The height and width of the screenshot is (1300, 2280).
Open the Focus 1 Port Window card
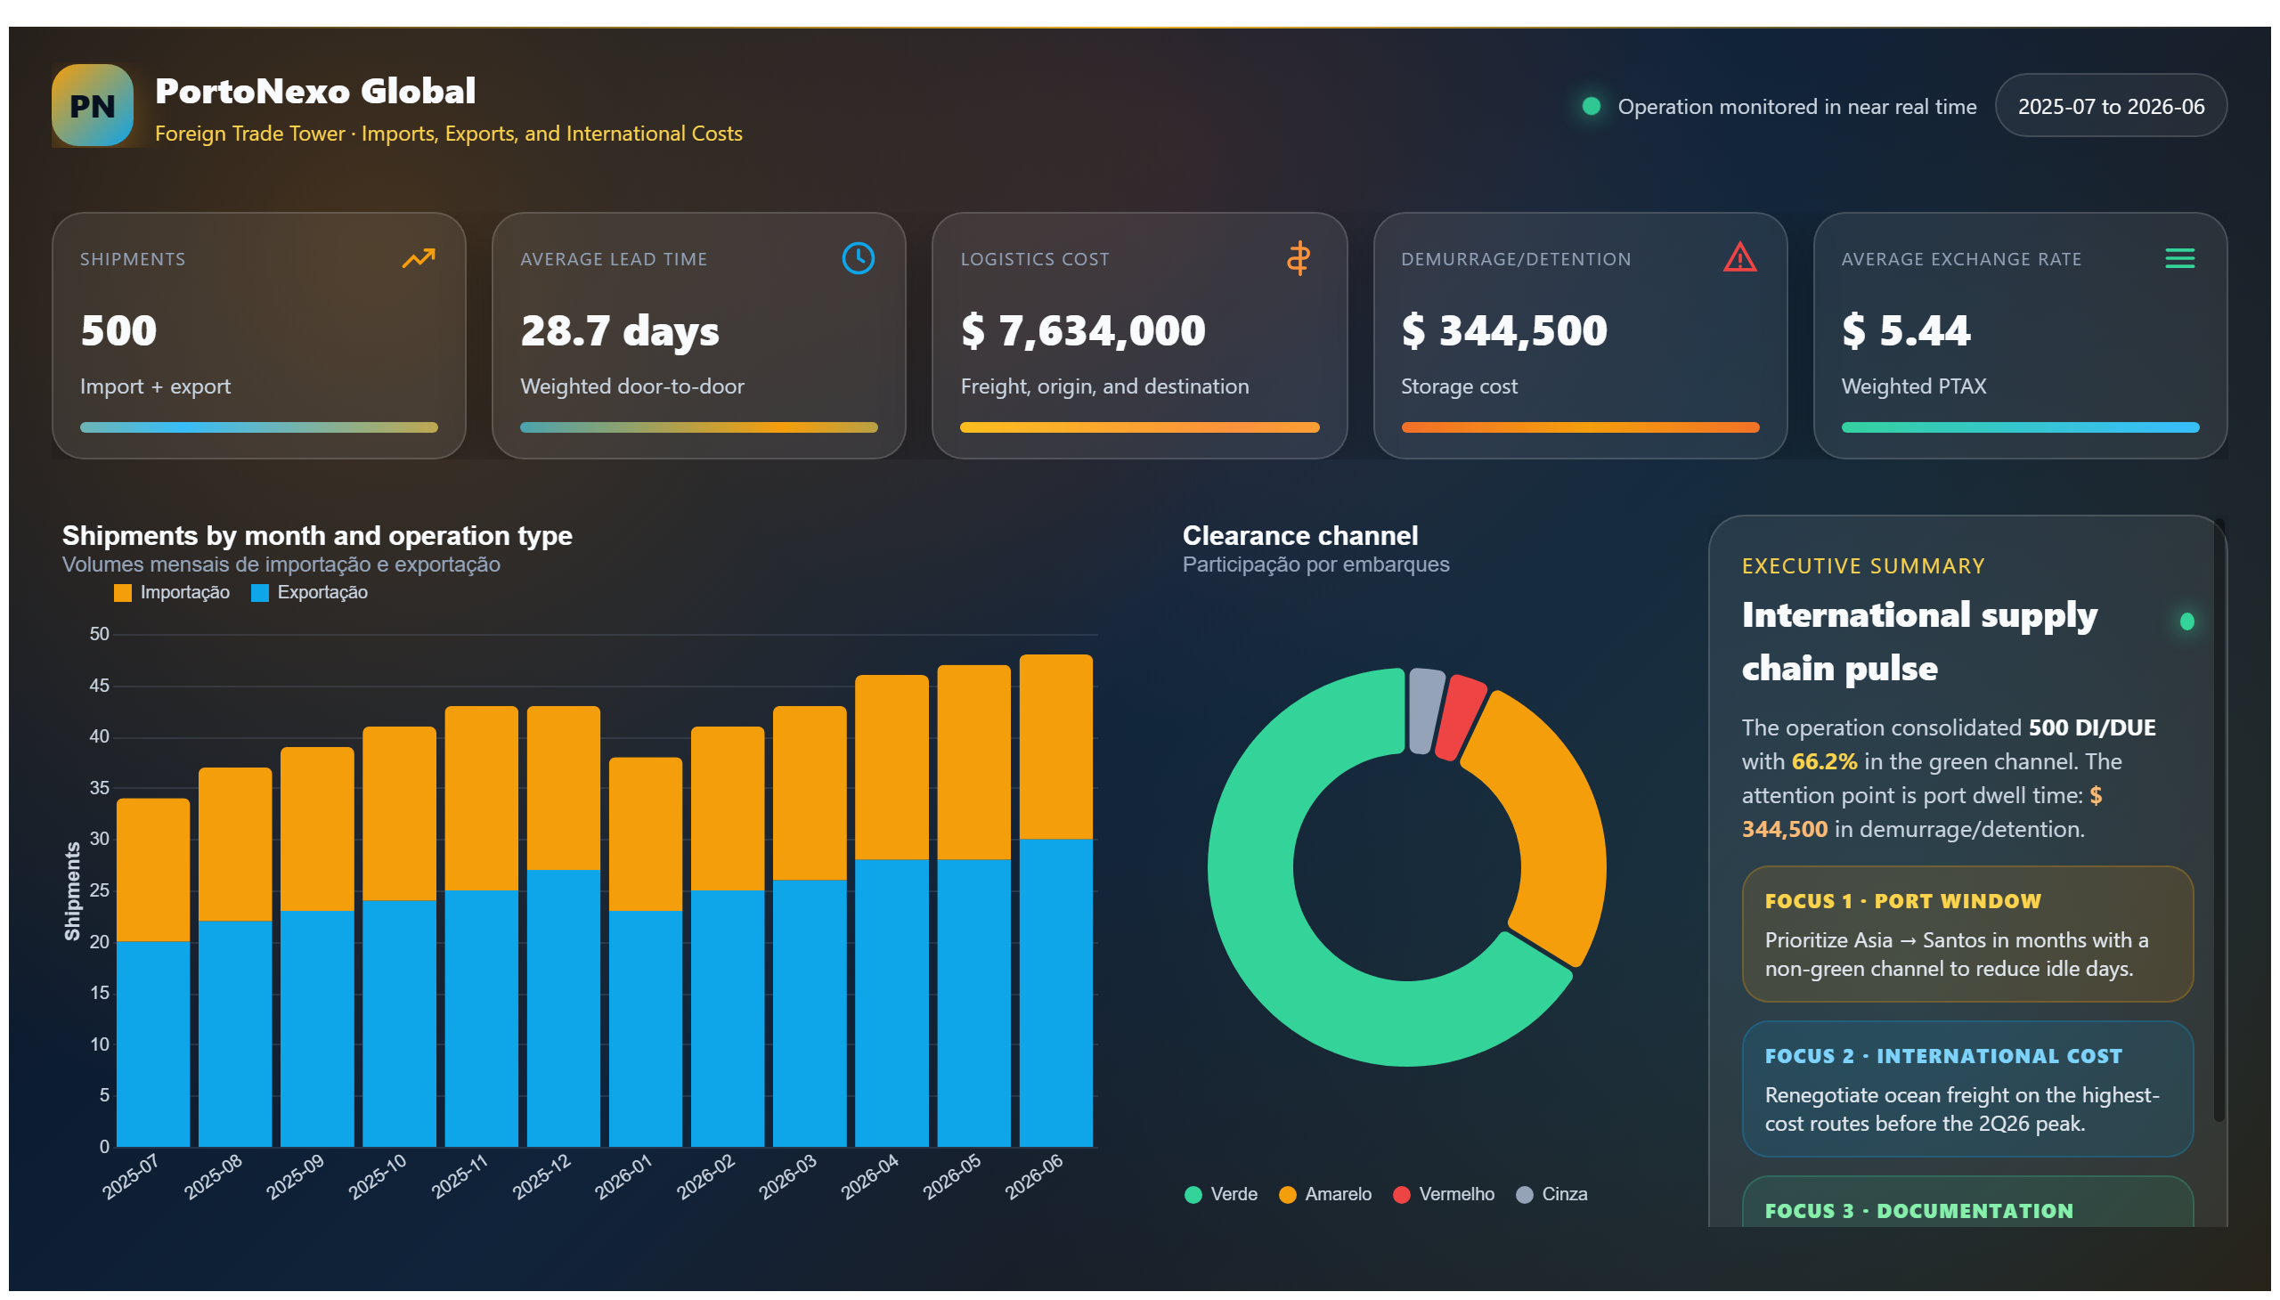[1966, 934]
